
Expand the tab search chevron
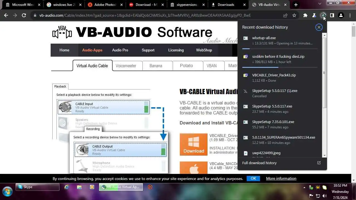(x=320, y=4)
